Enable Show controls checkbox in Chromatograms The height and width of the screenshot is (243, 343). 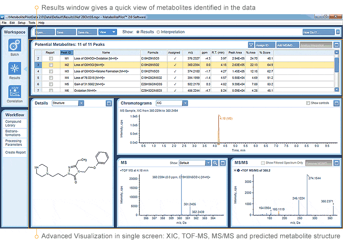[308, 103]
